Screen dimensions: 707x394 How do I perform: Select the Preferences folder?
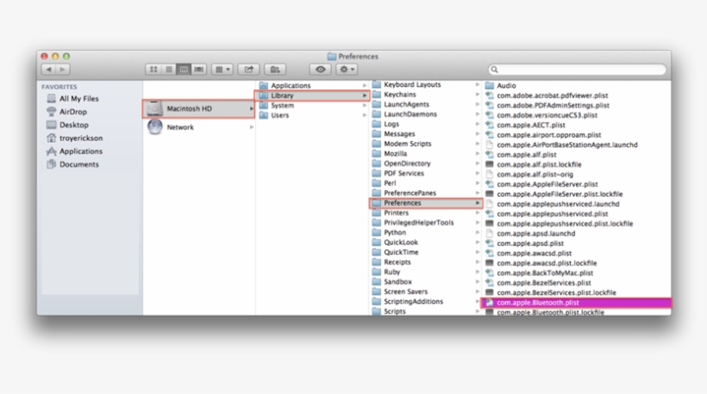(x=426, y=203)
